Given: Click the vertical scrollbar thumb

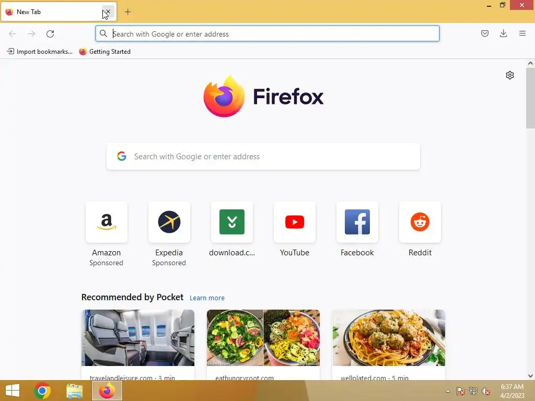Looking at the screenshot, I should point(530,98).
